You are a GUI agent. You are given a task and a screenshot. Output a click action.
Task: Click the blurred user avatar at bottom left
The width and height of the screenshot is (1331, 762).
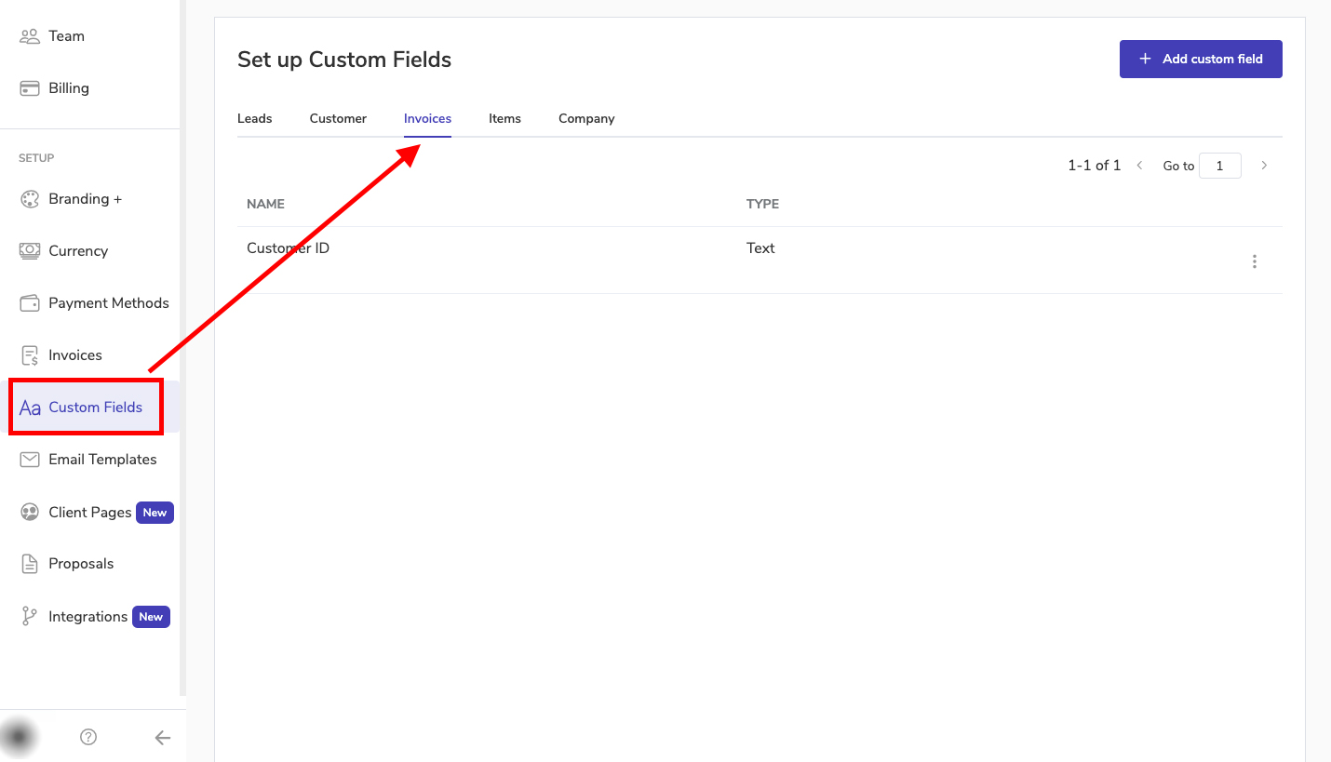(19, 737)
